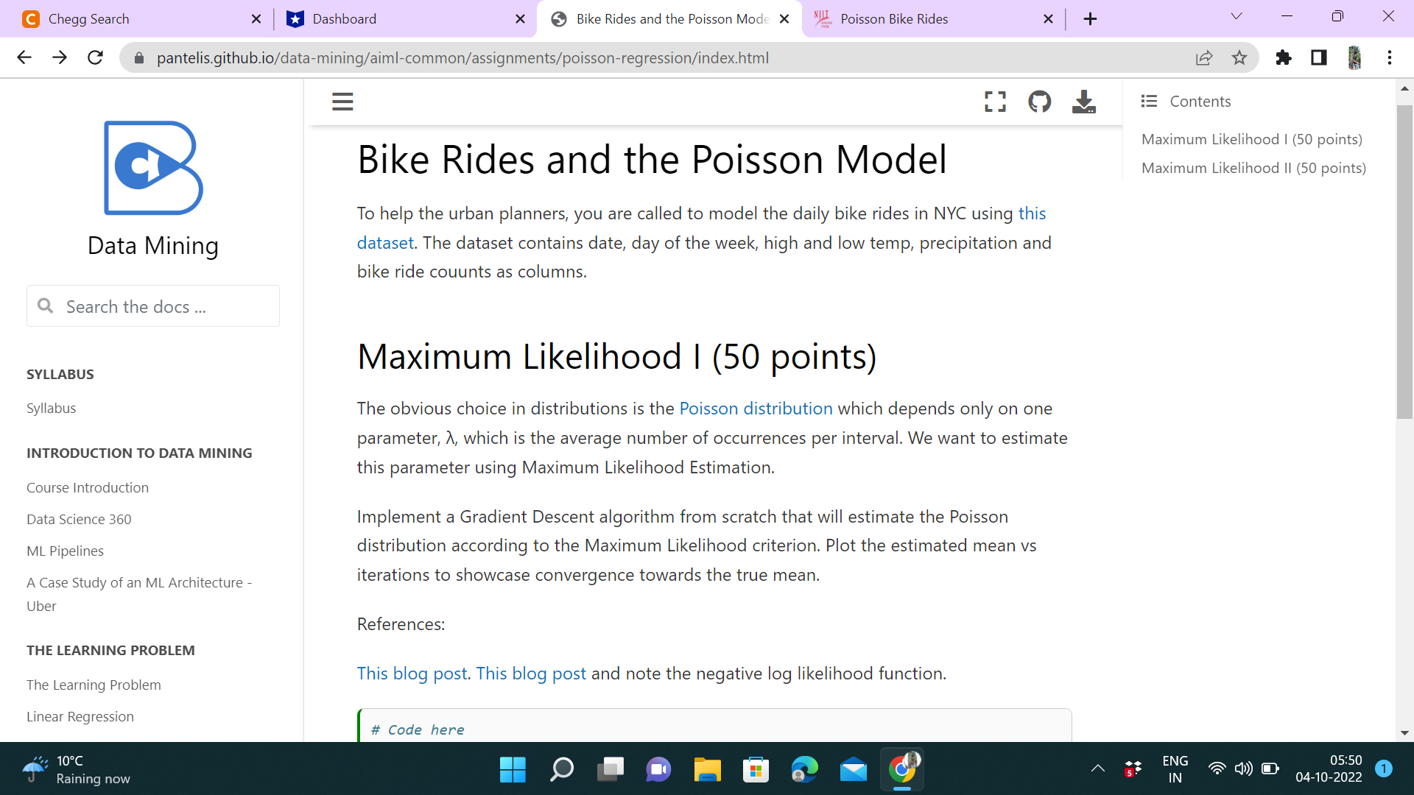The image size is (1414, 795).
Task: Jump to Maximum Likelihood II section
Action: (x=1253, y=168)
